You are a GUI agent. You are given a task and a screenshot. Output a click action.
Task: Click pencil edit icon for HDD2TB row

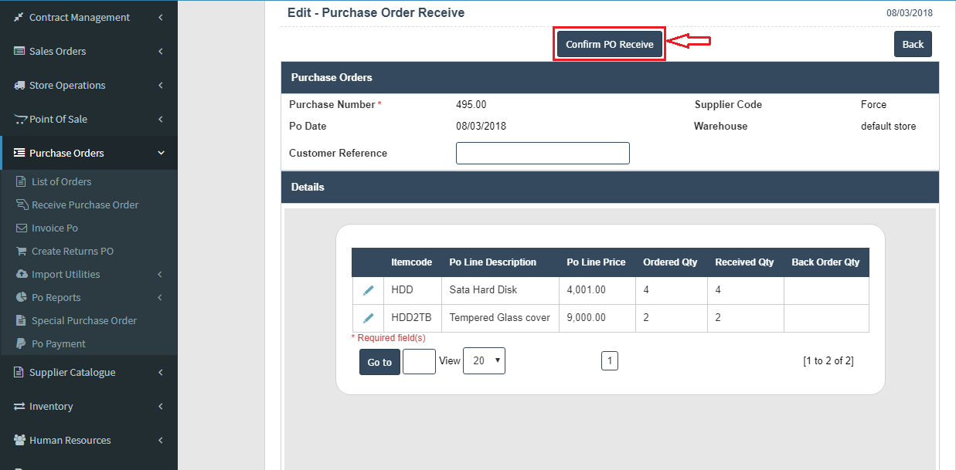pos(369,318)
